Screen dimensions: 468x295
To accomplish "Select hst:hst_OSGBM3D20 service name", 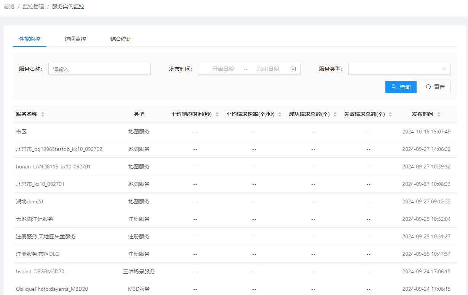I will click(x=40, y=271).
